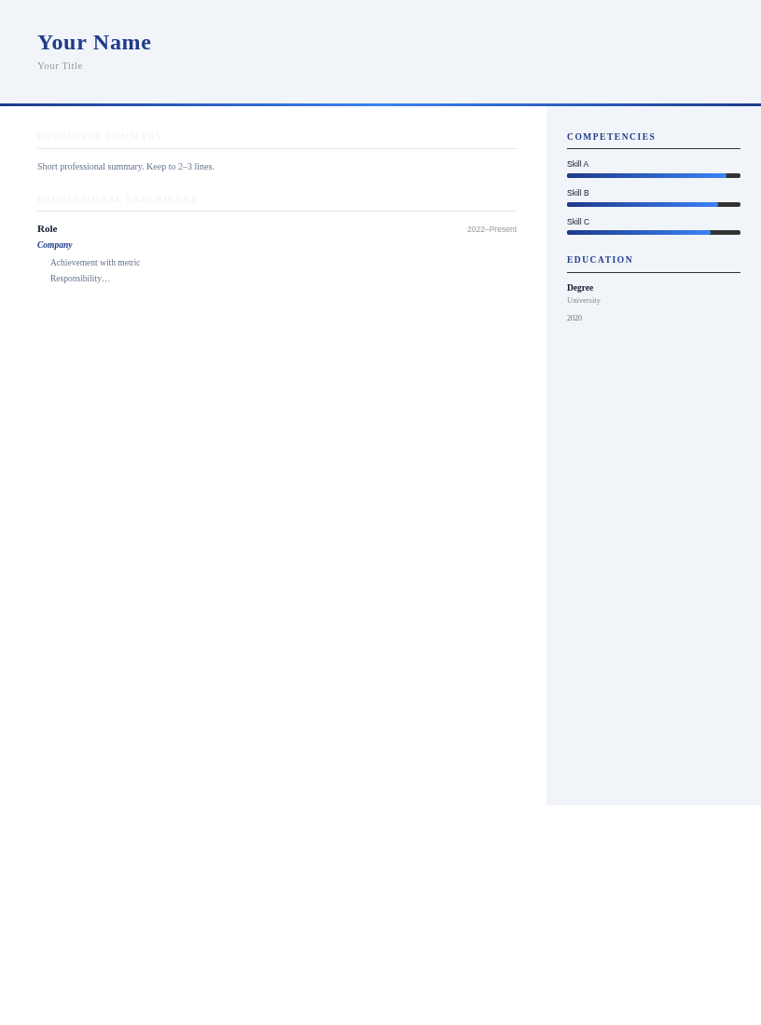
Task: Click the '2022–Present' date range
Action: tap(491, 229)
